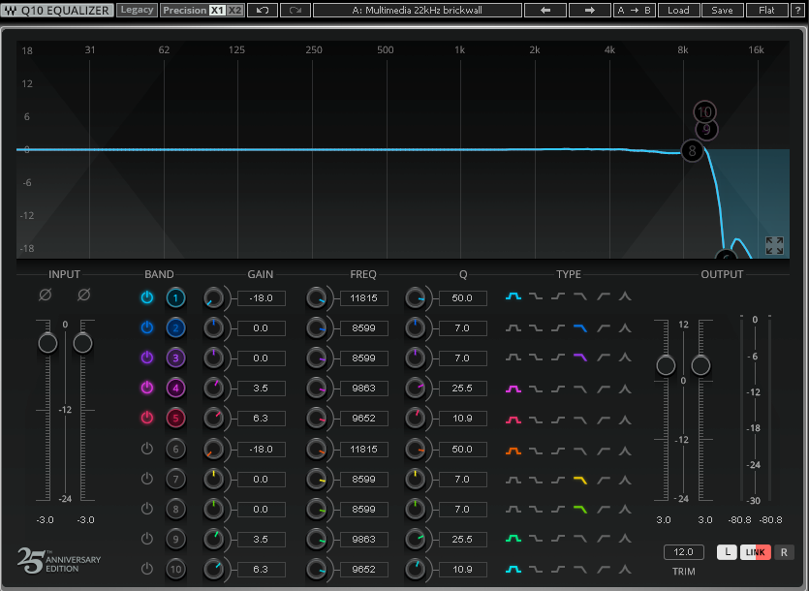Select bell filter type for band 1
Image resolution: width=809 pixels, height=591 pixels.
coord(513,296)
